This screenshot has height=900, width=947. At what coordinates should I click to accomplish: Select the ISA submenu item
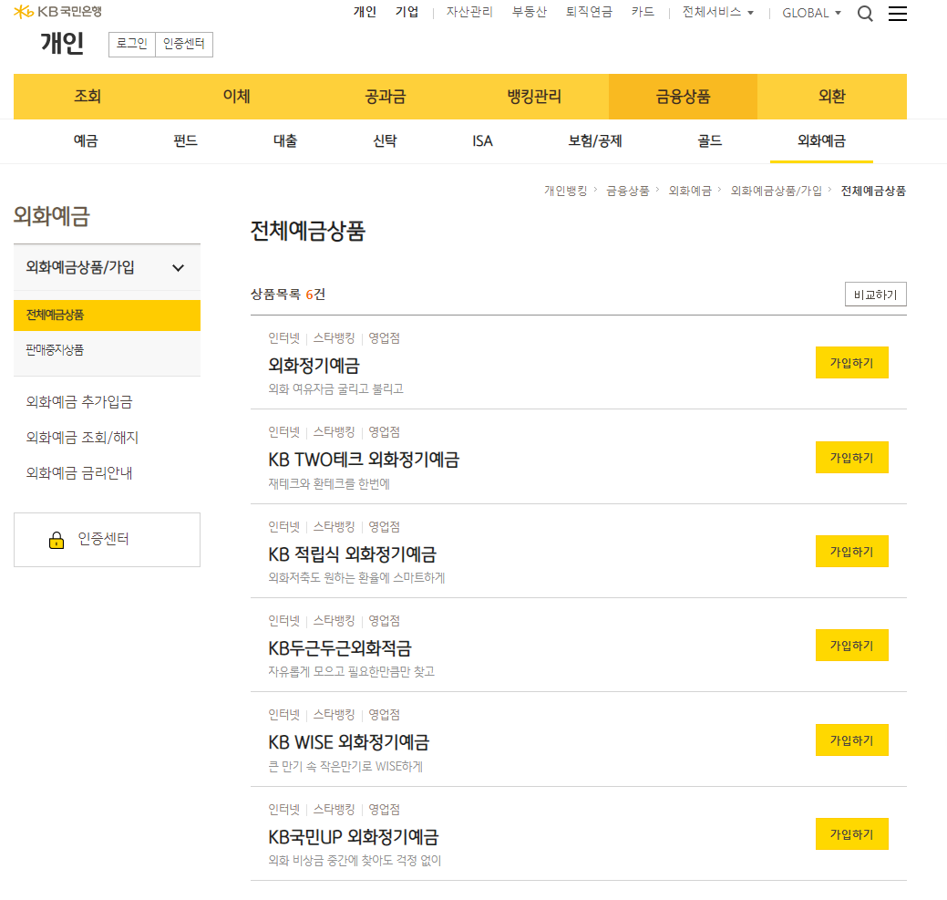click(x=482, y=141)
